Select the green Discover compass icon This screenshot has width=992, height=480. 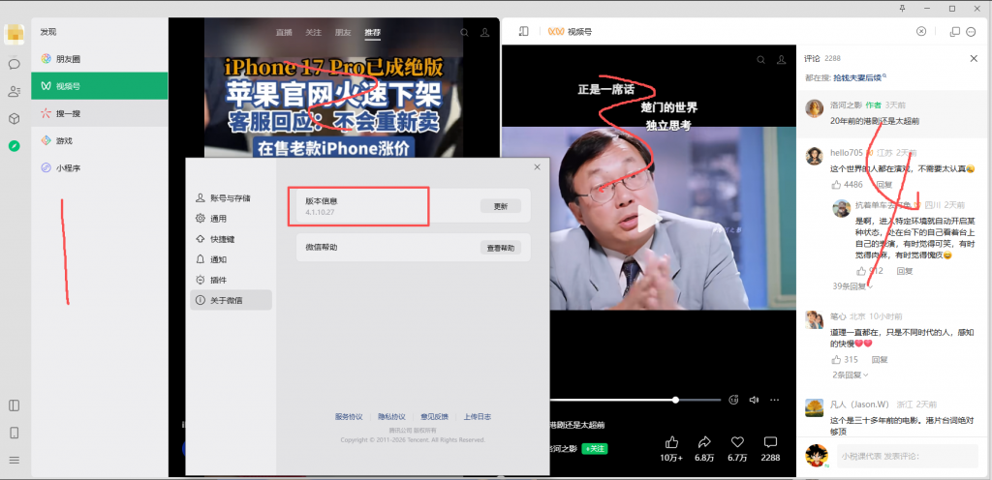(14, 146)
